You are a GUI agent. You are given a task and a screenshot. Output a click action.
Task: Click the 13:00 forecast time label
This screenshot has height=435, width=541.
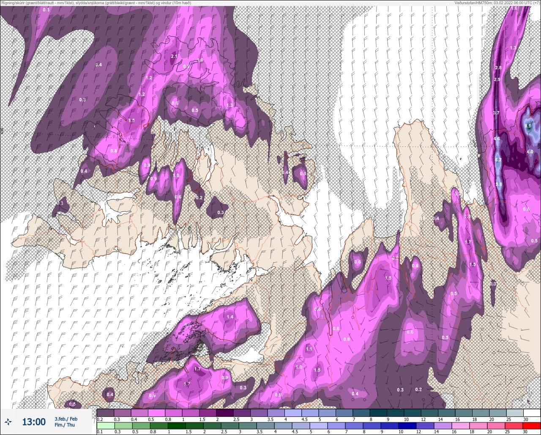click(x=34, y=422)
